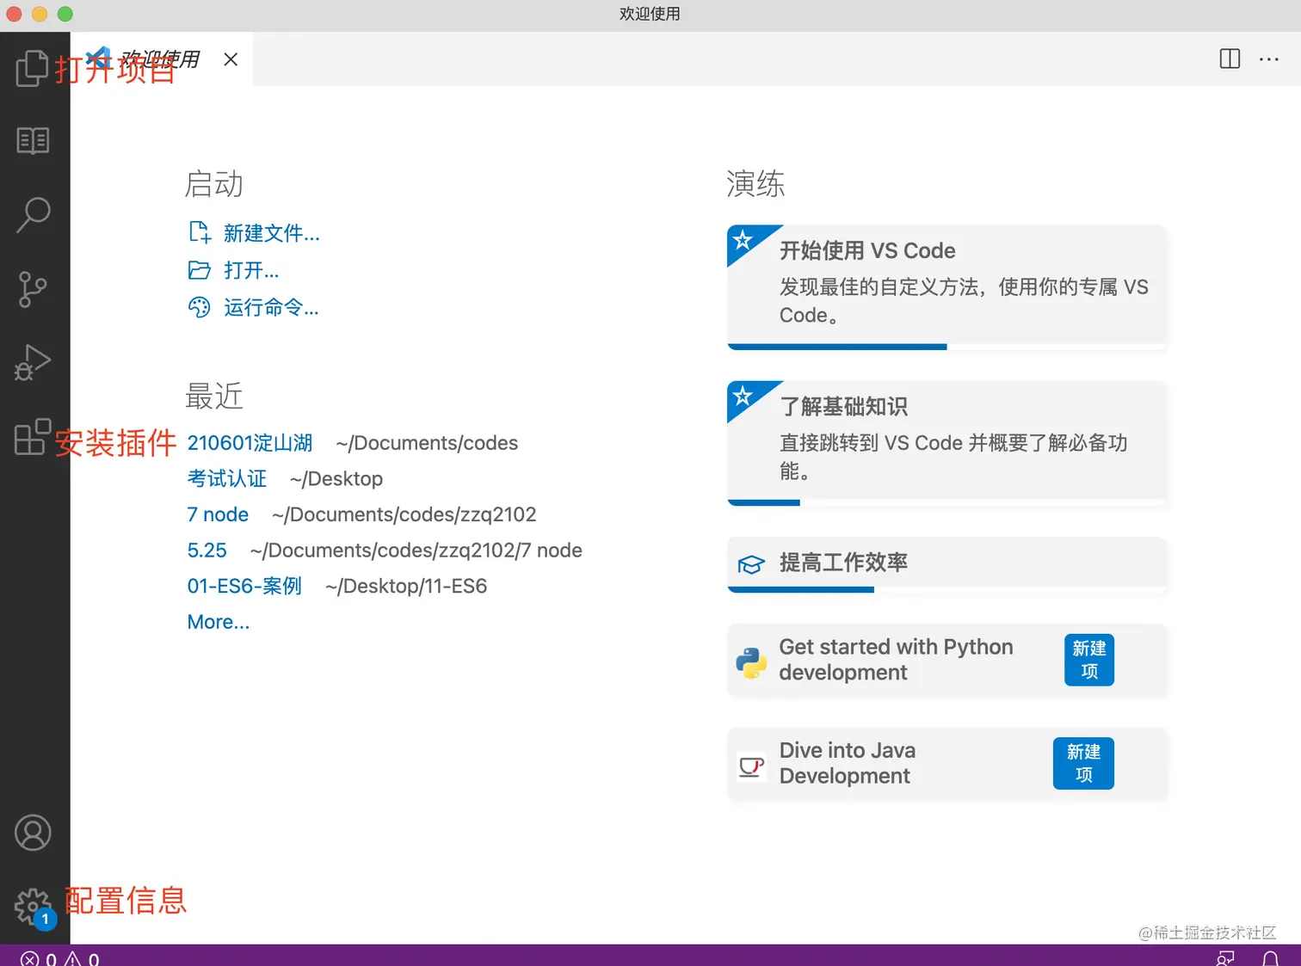1301x966 pixels.
Task: Click the 打开... link
Action: point(251,270)
